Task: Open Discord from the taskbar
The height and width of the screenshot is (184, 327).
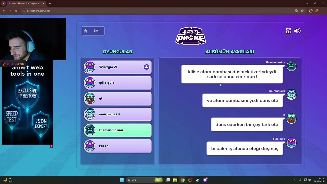Action: (205, 180)
